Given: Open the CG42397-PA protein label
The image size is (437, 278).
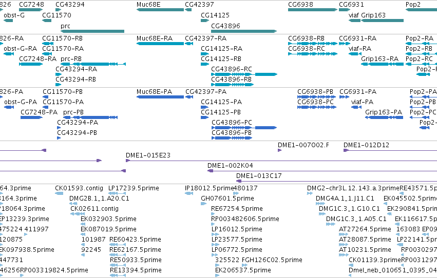Looking at the screenshot, I should click(x=206, y=91).
